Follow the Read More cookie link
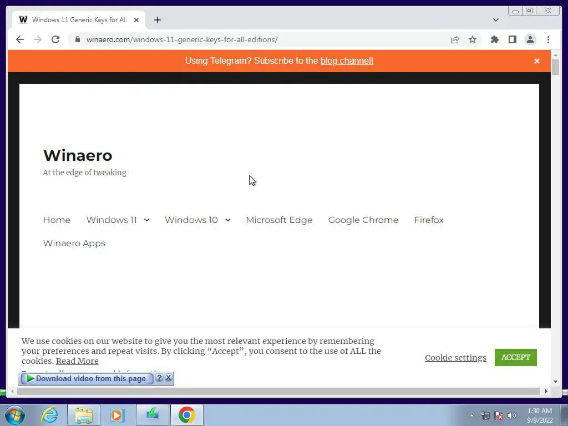 (x=77, y=361)
